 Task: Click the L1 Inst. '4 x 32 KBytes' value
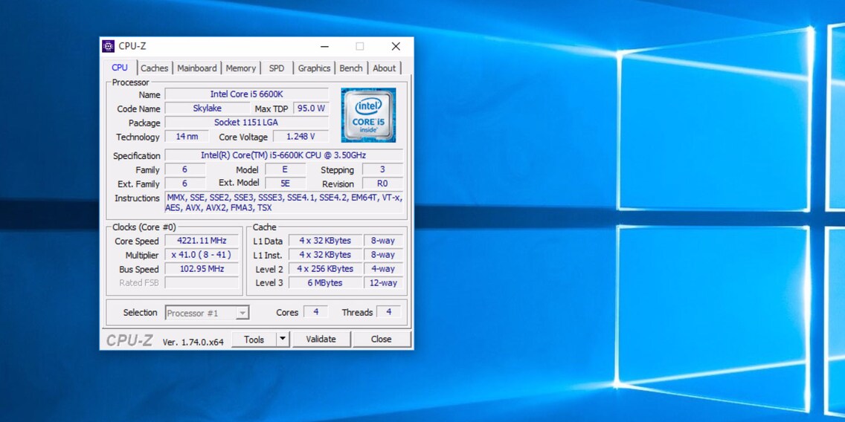click(325, 255)
